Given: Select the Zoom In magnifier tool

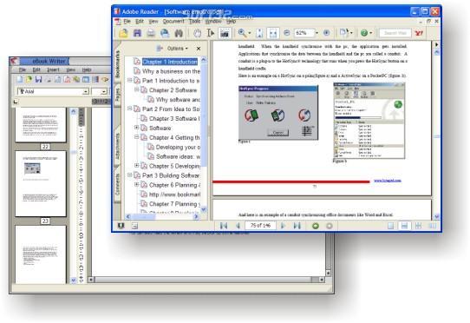Looking at the screenshot, I should coord(242,33).
